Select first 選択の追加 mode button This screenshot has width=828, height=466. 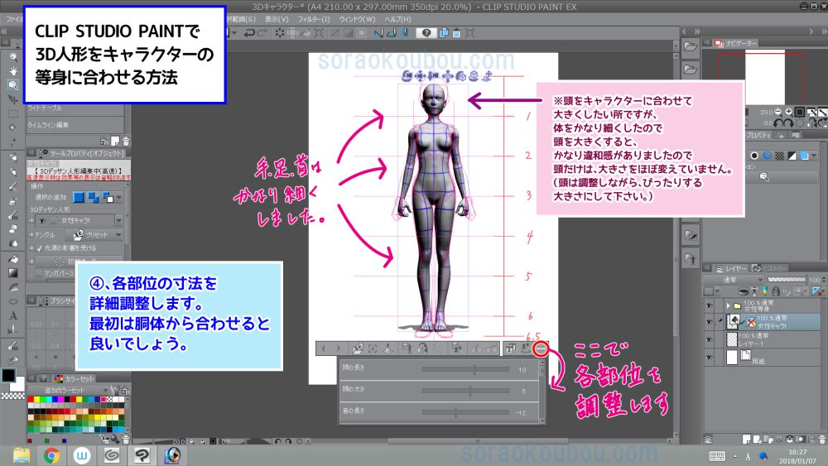[78, 197]
